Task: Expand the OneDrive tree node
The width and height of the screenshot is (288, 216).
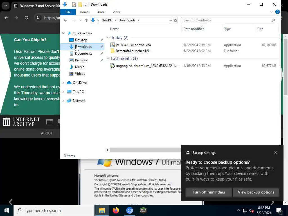Action: pos(63,83)
